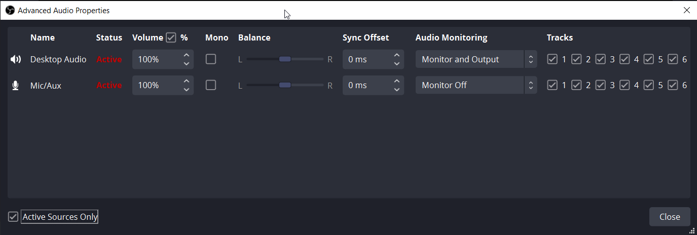The width and height of the screenshot is (697, 235).
Task: Toggle track 3 for Mic/Aux
Action: click(600, 85)
